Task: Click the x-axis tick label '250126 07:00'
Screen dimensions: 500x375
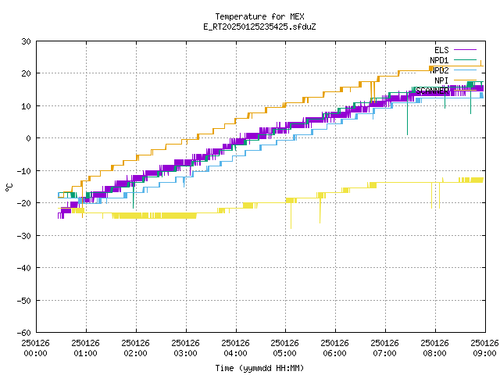Action: point(384,348)
